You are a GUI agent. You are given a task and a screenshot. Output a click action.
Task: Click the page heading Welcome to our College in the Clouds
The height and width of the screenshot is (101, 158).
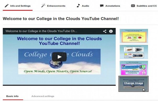[x=61, y=19]
